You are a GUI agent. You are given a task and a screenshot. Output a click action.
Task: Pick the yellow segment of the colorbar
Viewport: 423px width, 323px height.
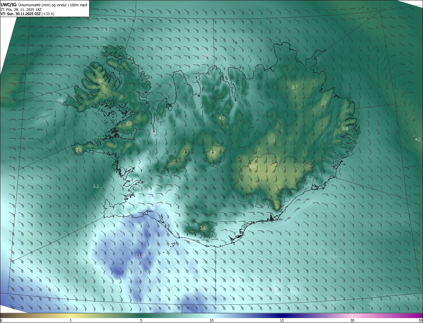71,315
